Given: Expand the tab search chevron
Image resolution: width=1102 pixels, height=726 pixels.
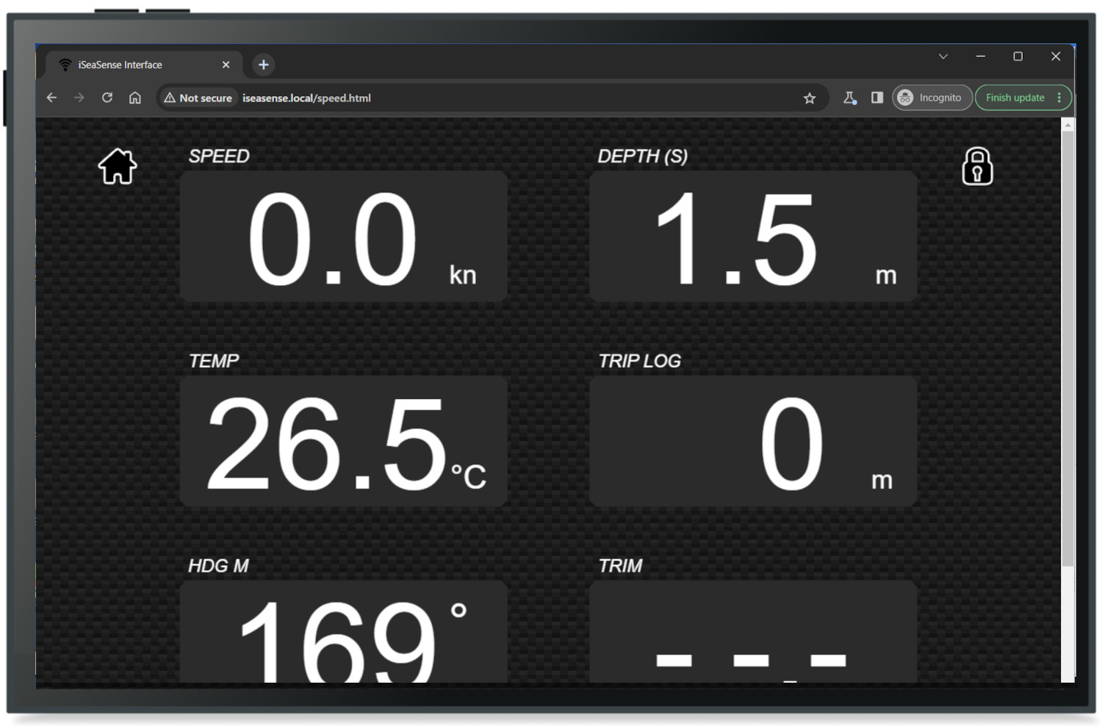Looking at the screenshot, I should point(943,57).
